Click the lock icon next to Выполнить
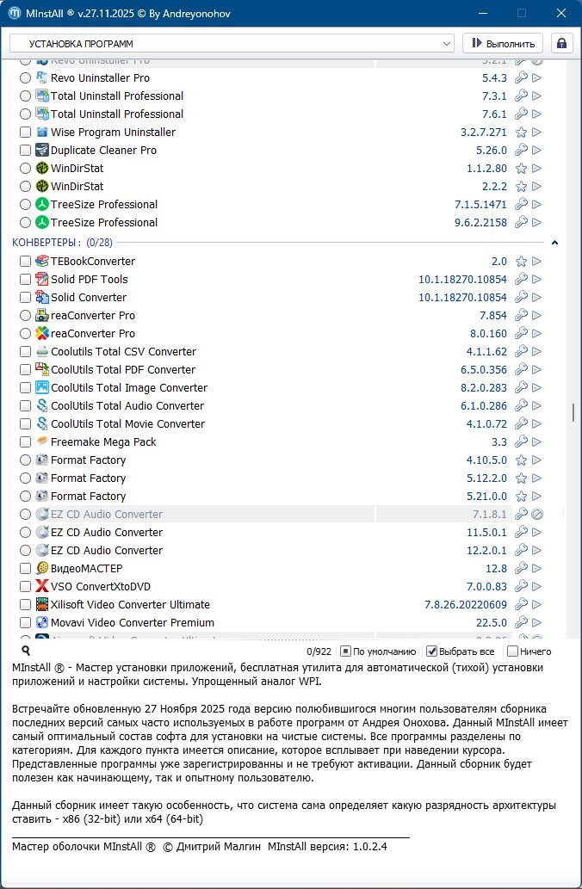This screenshot has width=582, height=889. click(561, 43)
